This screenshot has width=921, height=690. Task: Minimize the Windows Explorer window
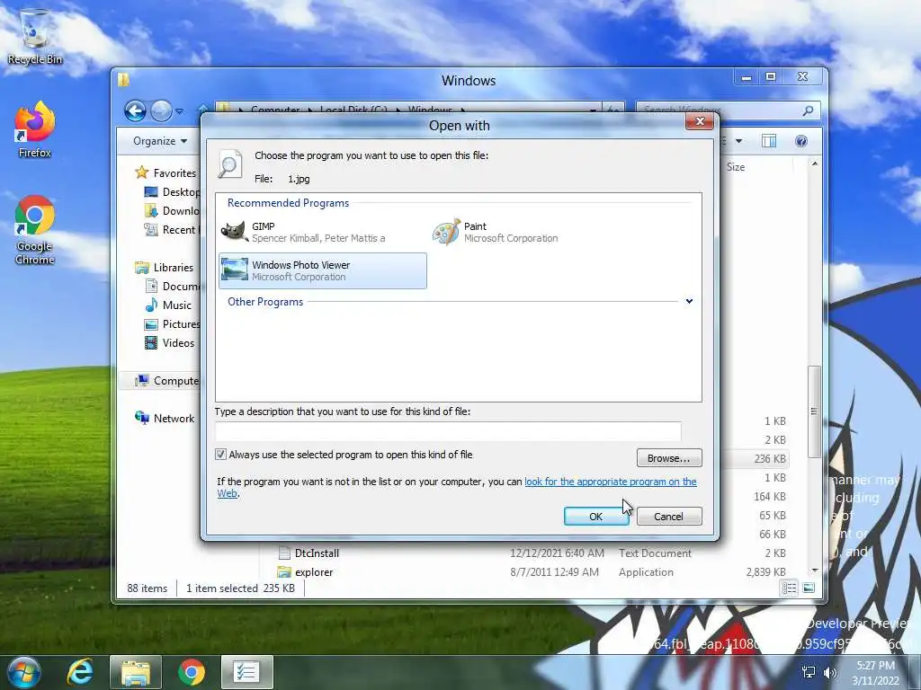pos(746,77)
